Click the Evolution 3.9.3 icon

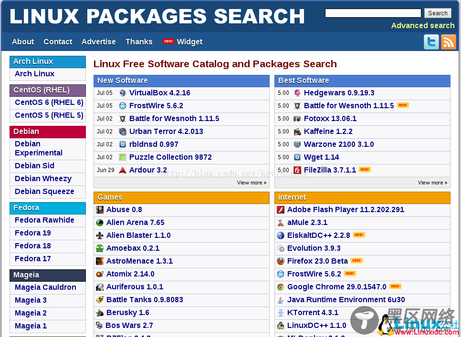click(281, 248)
